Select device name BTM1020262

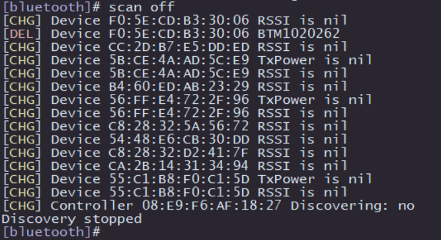(x=299, y=34)
